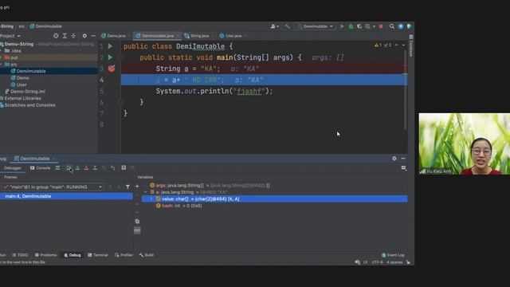Click Collapse All in Project panel
The width and height of the screenshot is (510, 287).
pyautogui.click(x=73, y=36)
